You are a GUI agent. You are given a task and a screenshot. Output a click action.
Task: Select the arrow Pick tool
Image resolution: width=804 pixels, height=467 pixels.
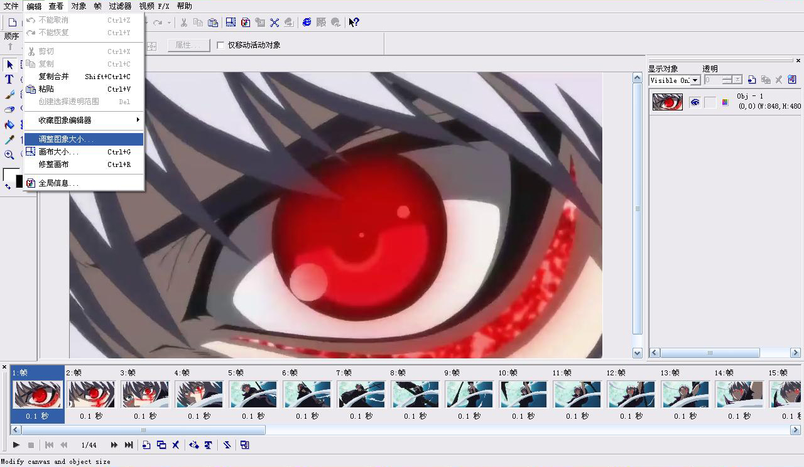tap(9, 65)
